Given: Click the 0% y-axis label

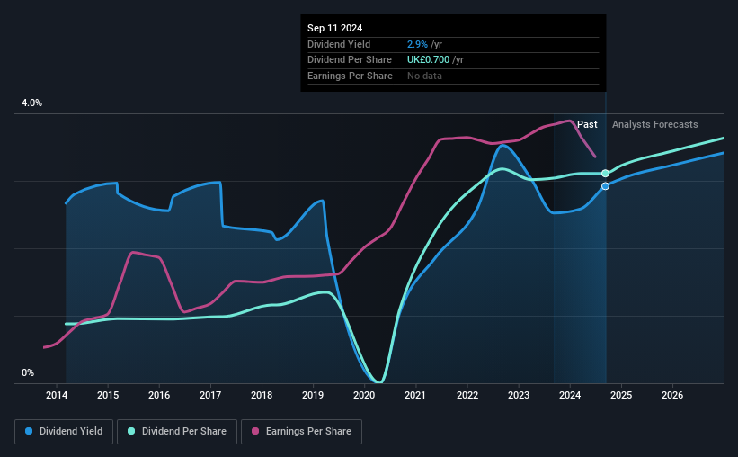Looking at the screenshot, I should point(28,372).
